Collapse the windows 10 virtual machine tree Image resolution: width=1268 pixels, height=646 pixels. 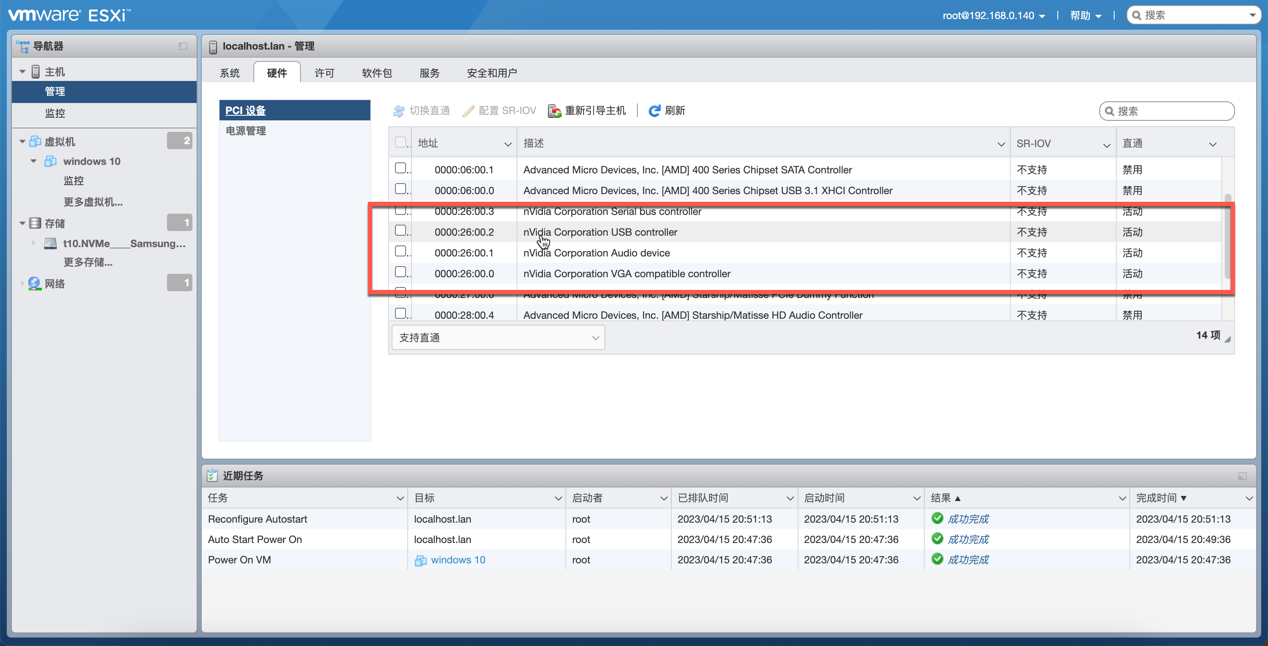click(33, 161)
